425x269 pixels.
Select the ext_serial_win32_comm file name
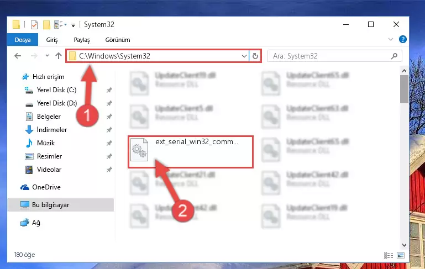(197, 142)
